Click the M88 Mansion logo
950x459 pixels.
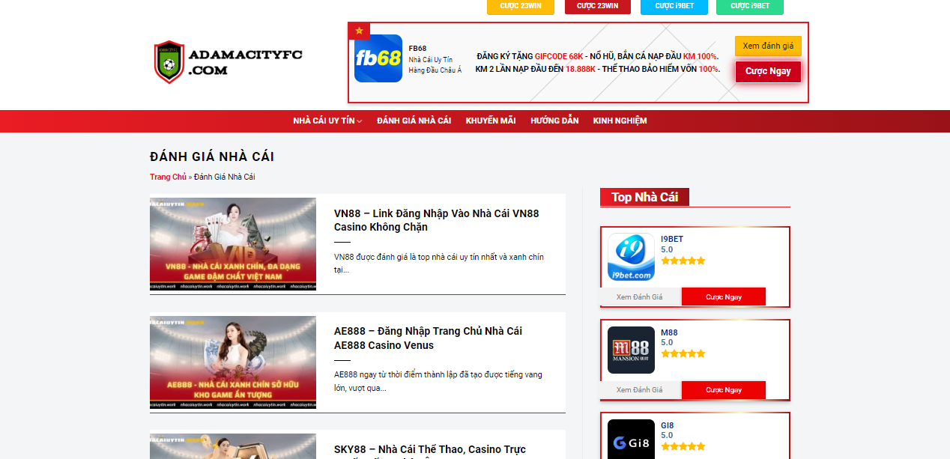(631, 350)
